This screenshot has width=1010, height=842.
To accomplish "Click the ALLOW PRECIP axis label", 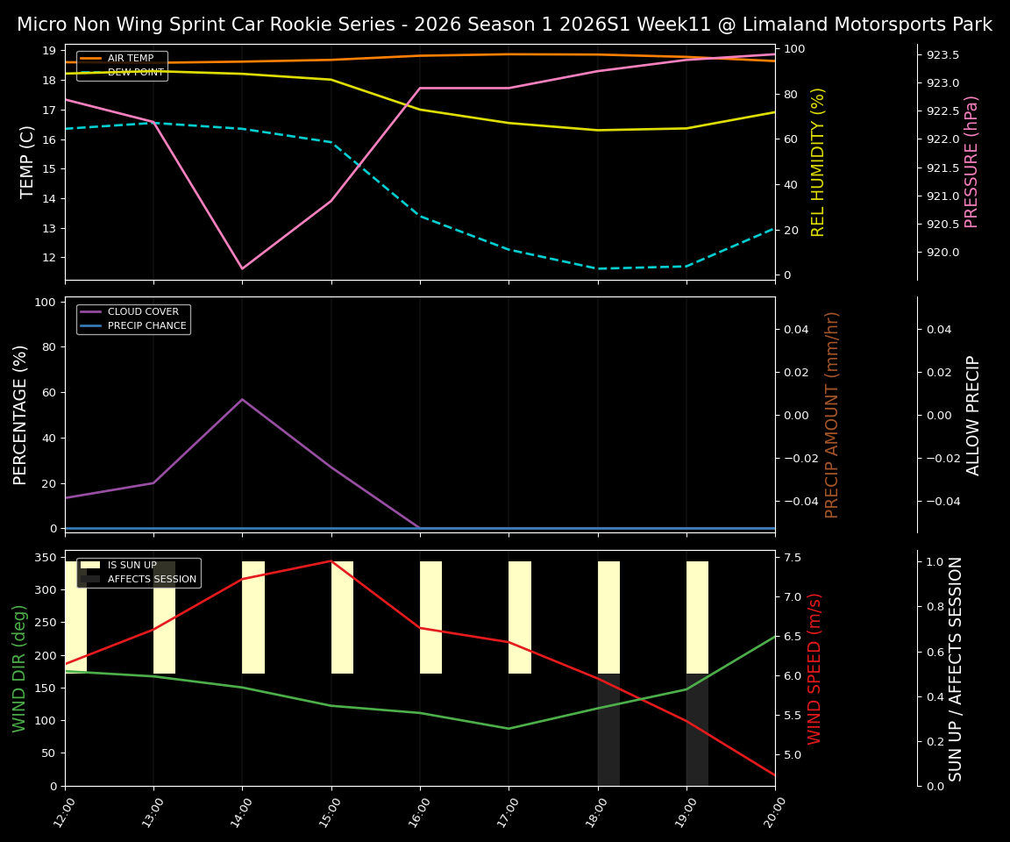I will (973, 412).
